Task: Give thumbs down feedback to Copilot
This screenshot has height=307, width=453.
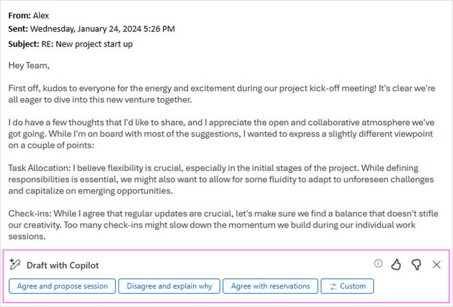Action: coord(416,265)
